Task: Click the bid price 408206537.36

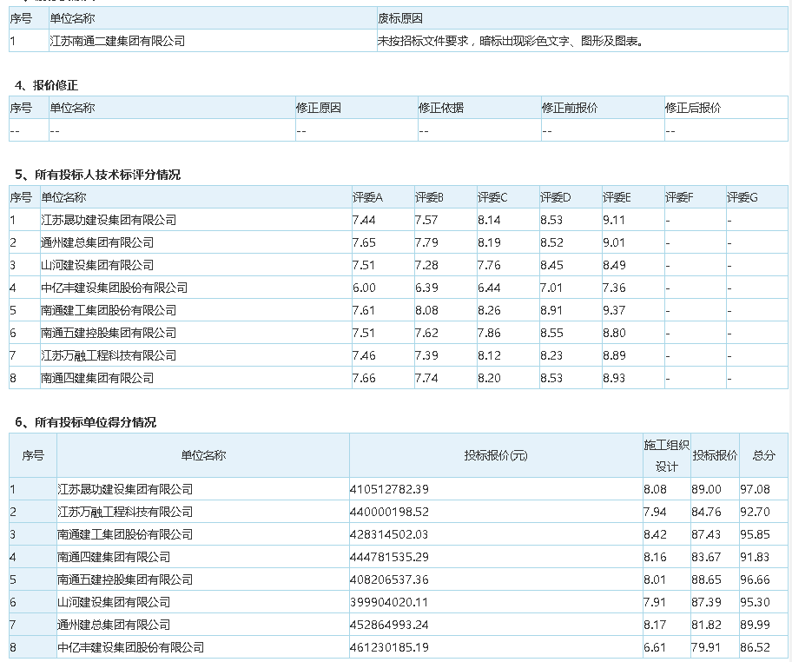Action: coord(389,579)
